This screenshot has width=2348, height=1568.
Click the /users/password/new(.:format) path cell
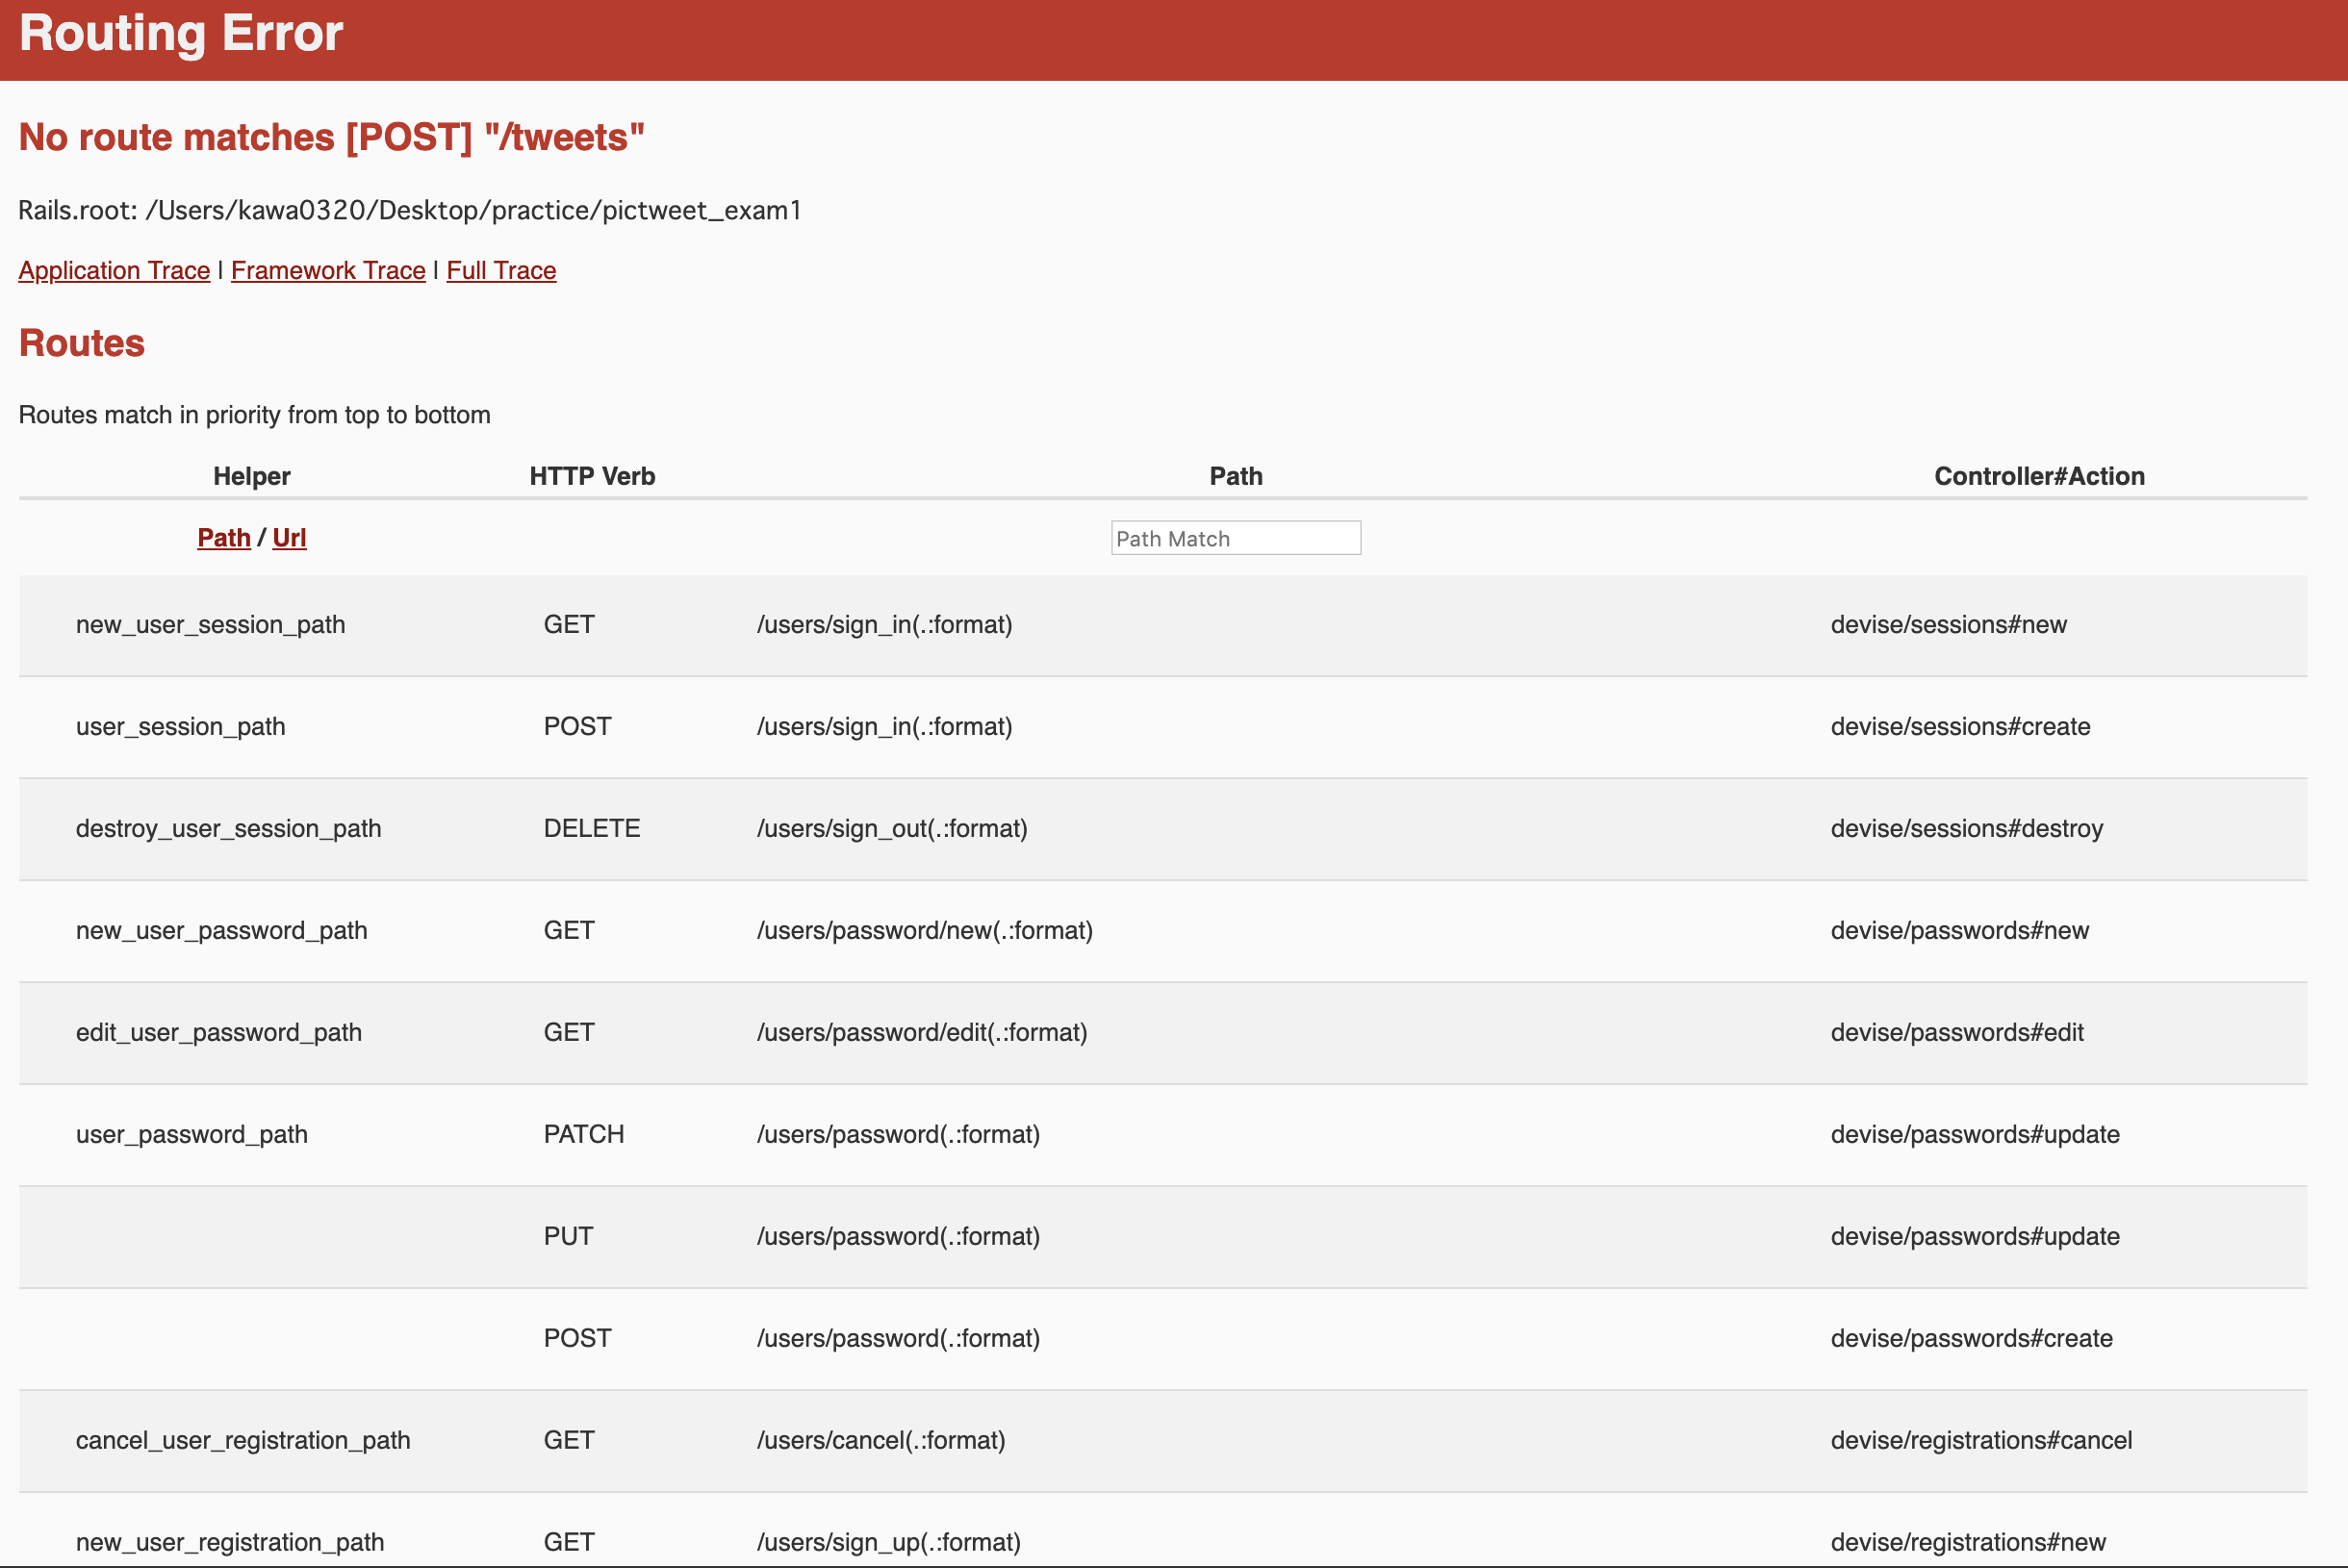click(925, 931)
